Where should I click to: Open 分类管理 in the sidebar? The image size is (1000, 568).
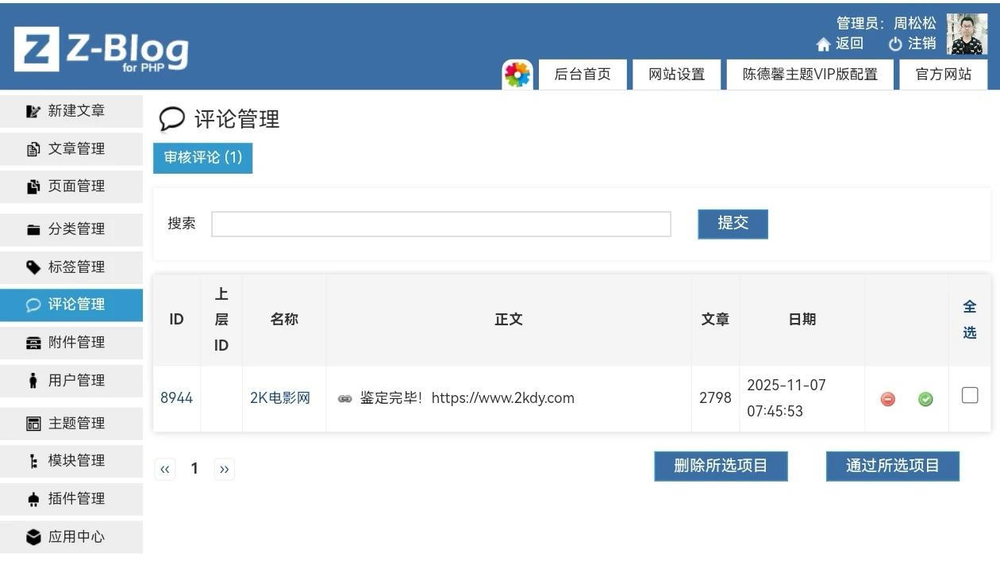point(71,229)
